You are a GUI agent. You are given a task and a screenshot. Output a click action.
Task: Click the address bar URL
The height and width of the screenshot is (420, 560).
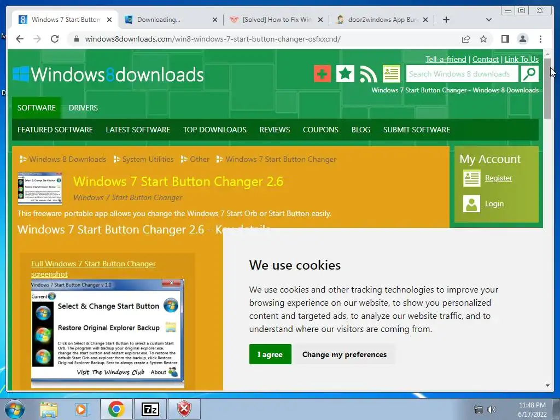(x=213, y=39)
